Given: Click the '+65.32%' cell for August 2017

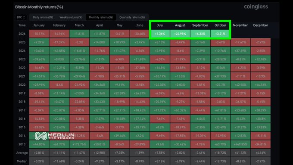Looking at the screenshot, I should 180,110.
